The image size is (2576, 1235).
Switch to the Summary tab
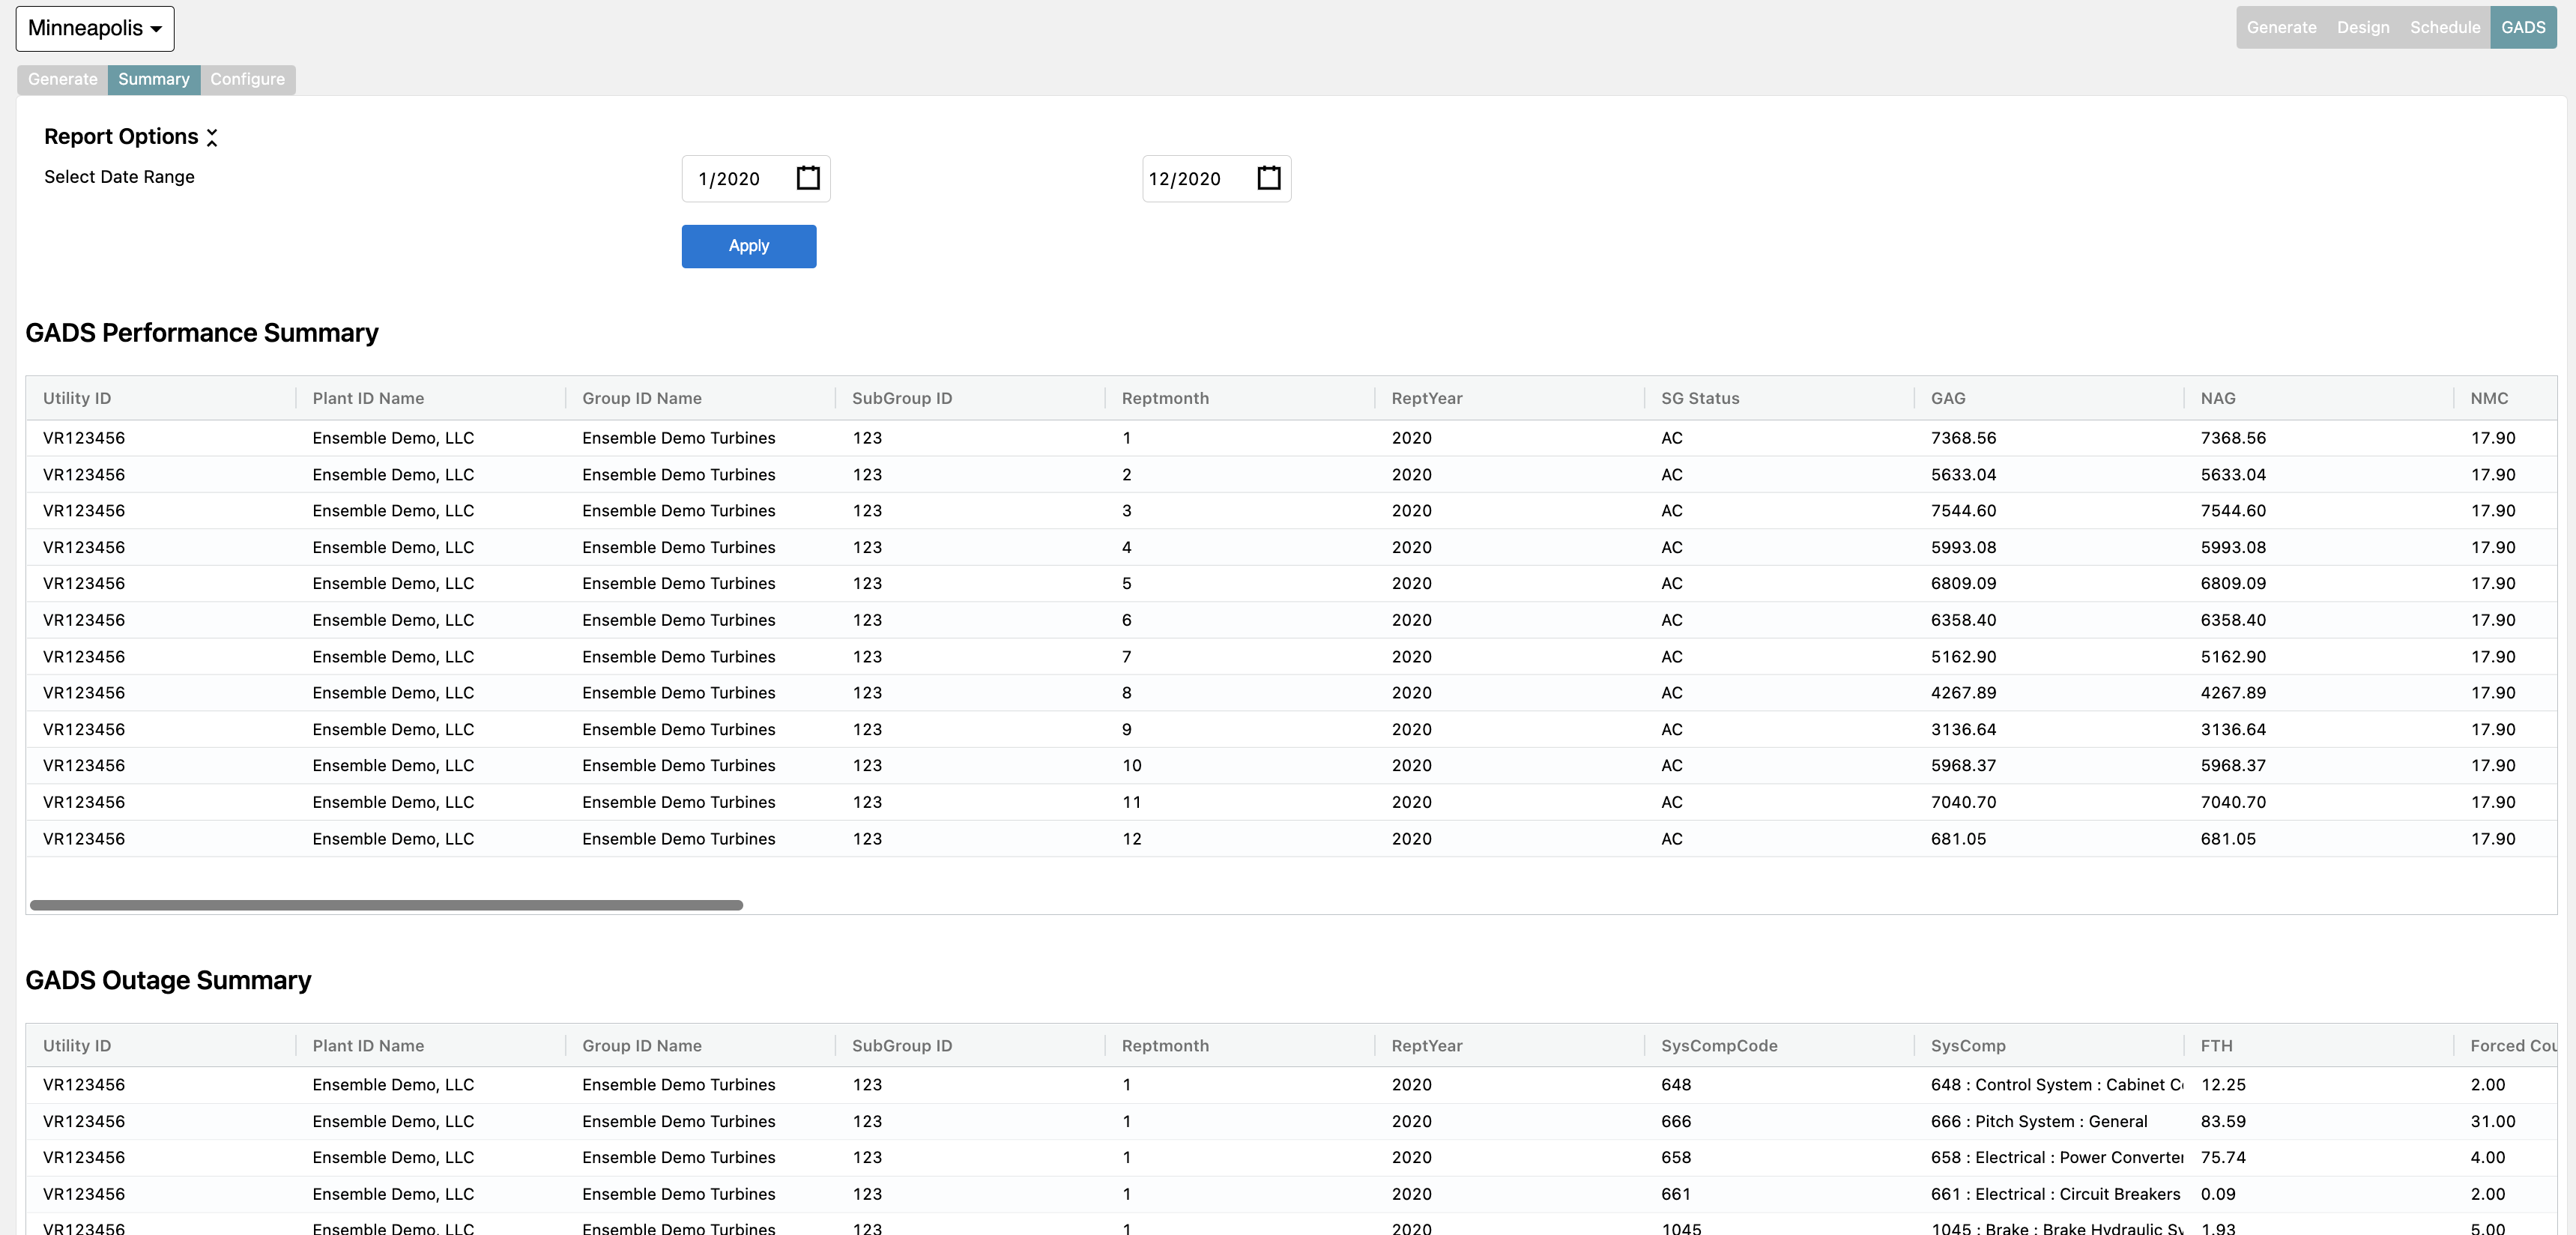point(153,79)
